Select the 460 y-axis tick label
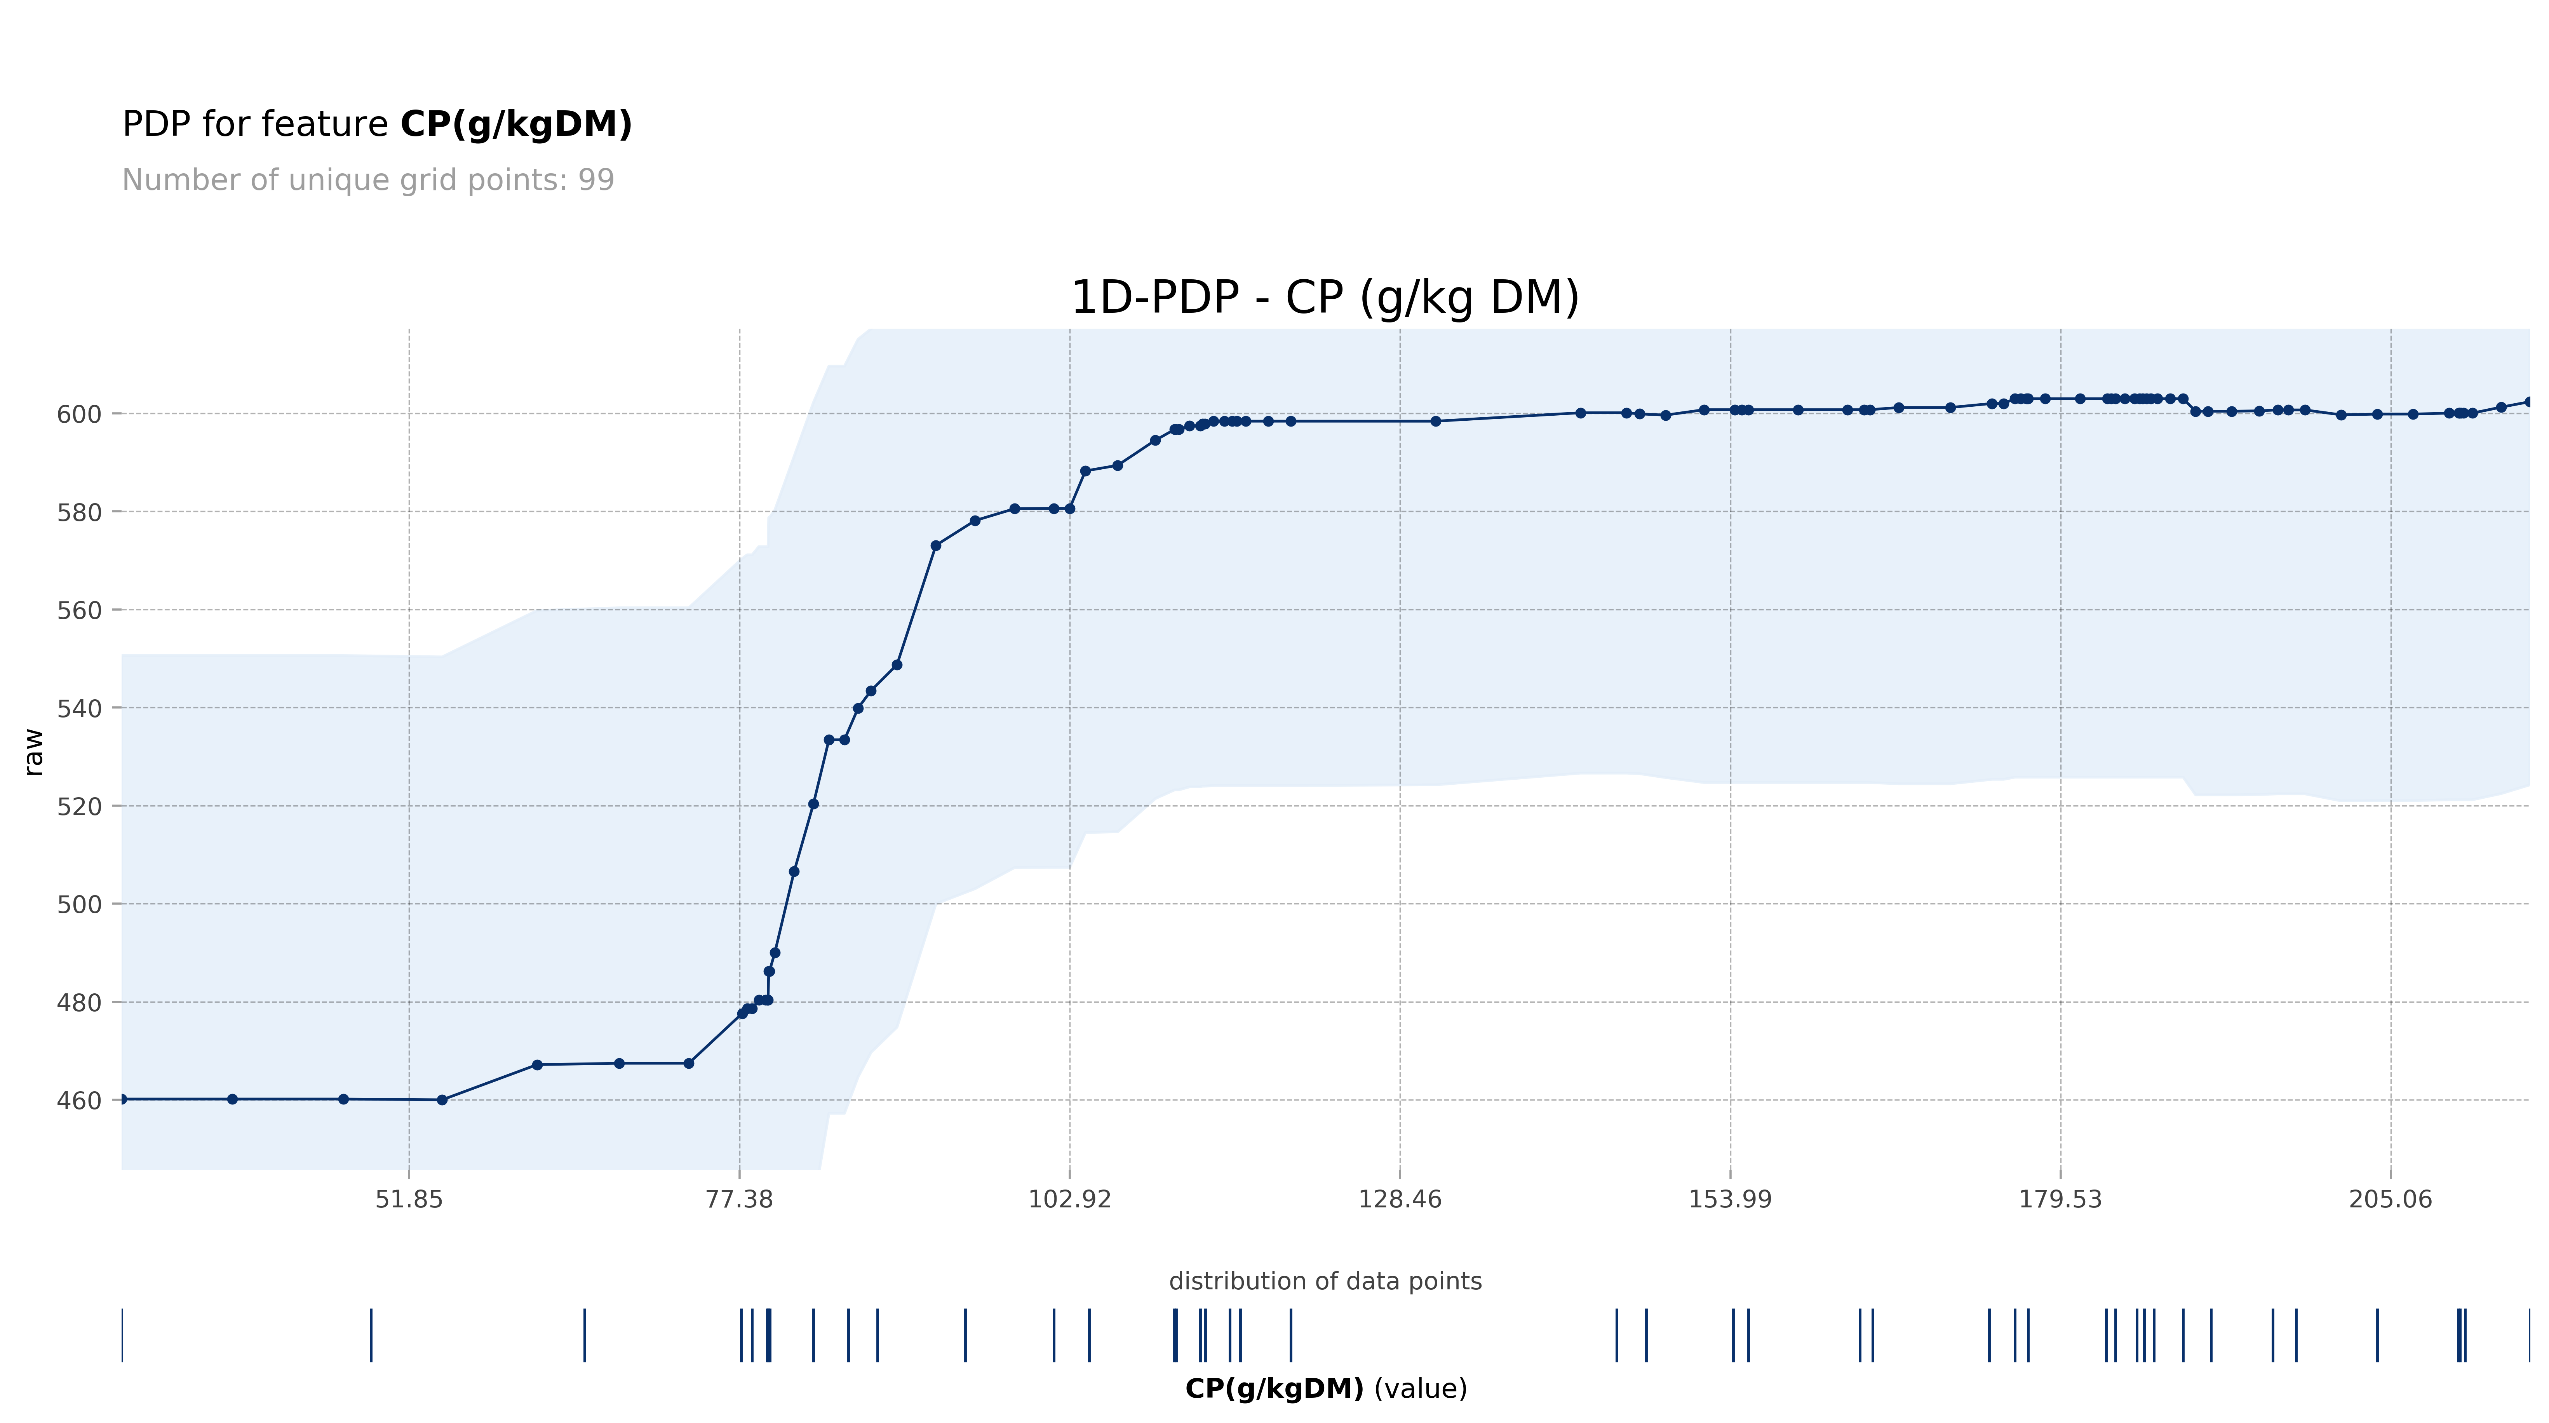The image size is (2549, 1423). [x=79, y=1101]
